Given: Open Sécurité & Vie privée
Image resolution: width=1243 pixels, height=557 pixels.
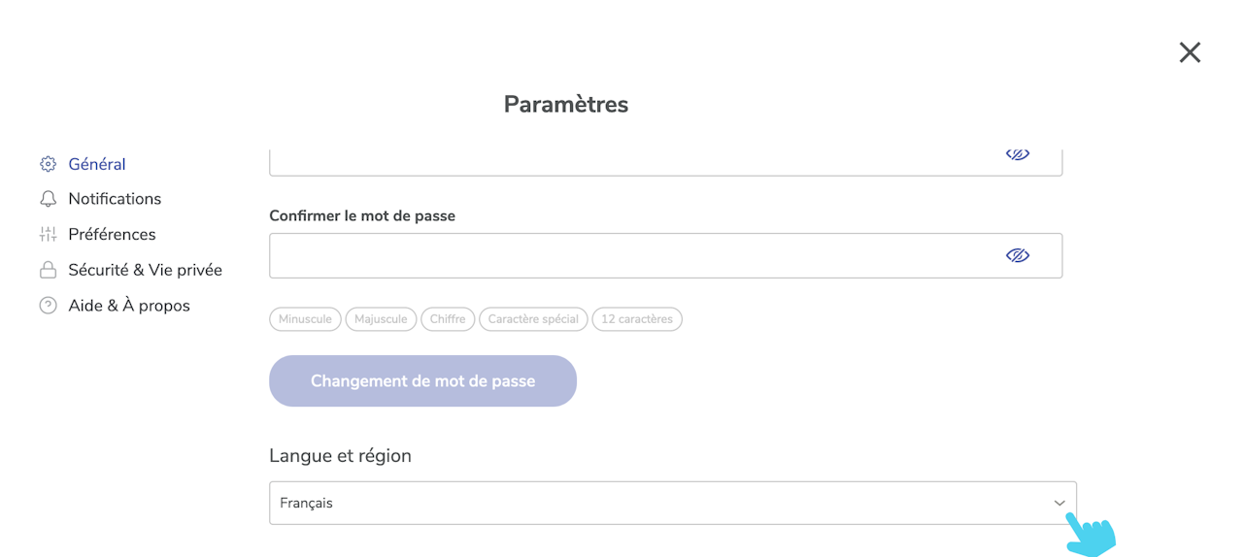Looking at the screenshot, I should (x=145, y=270).
